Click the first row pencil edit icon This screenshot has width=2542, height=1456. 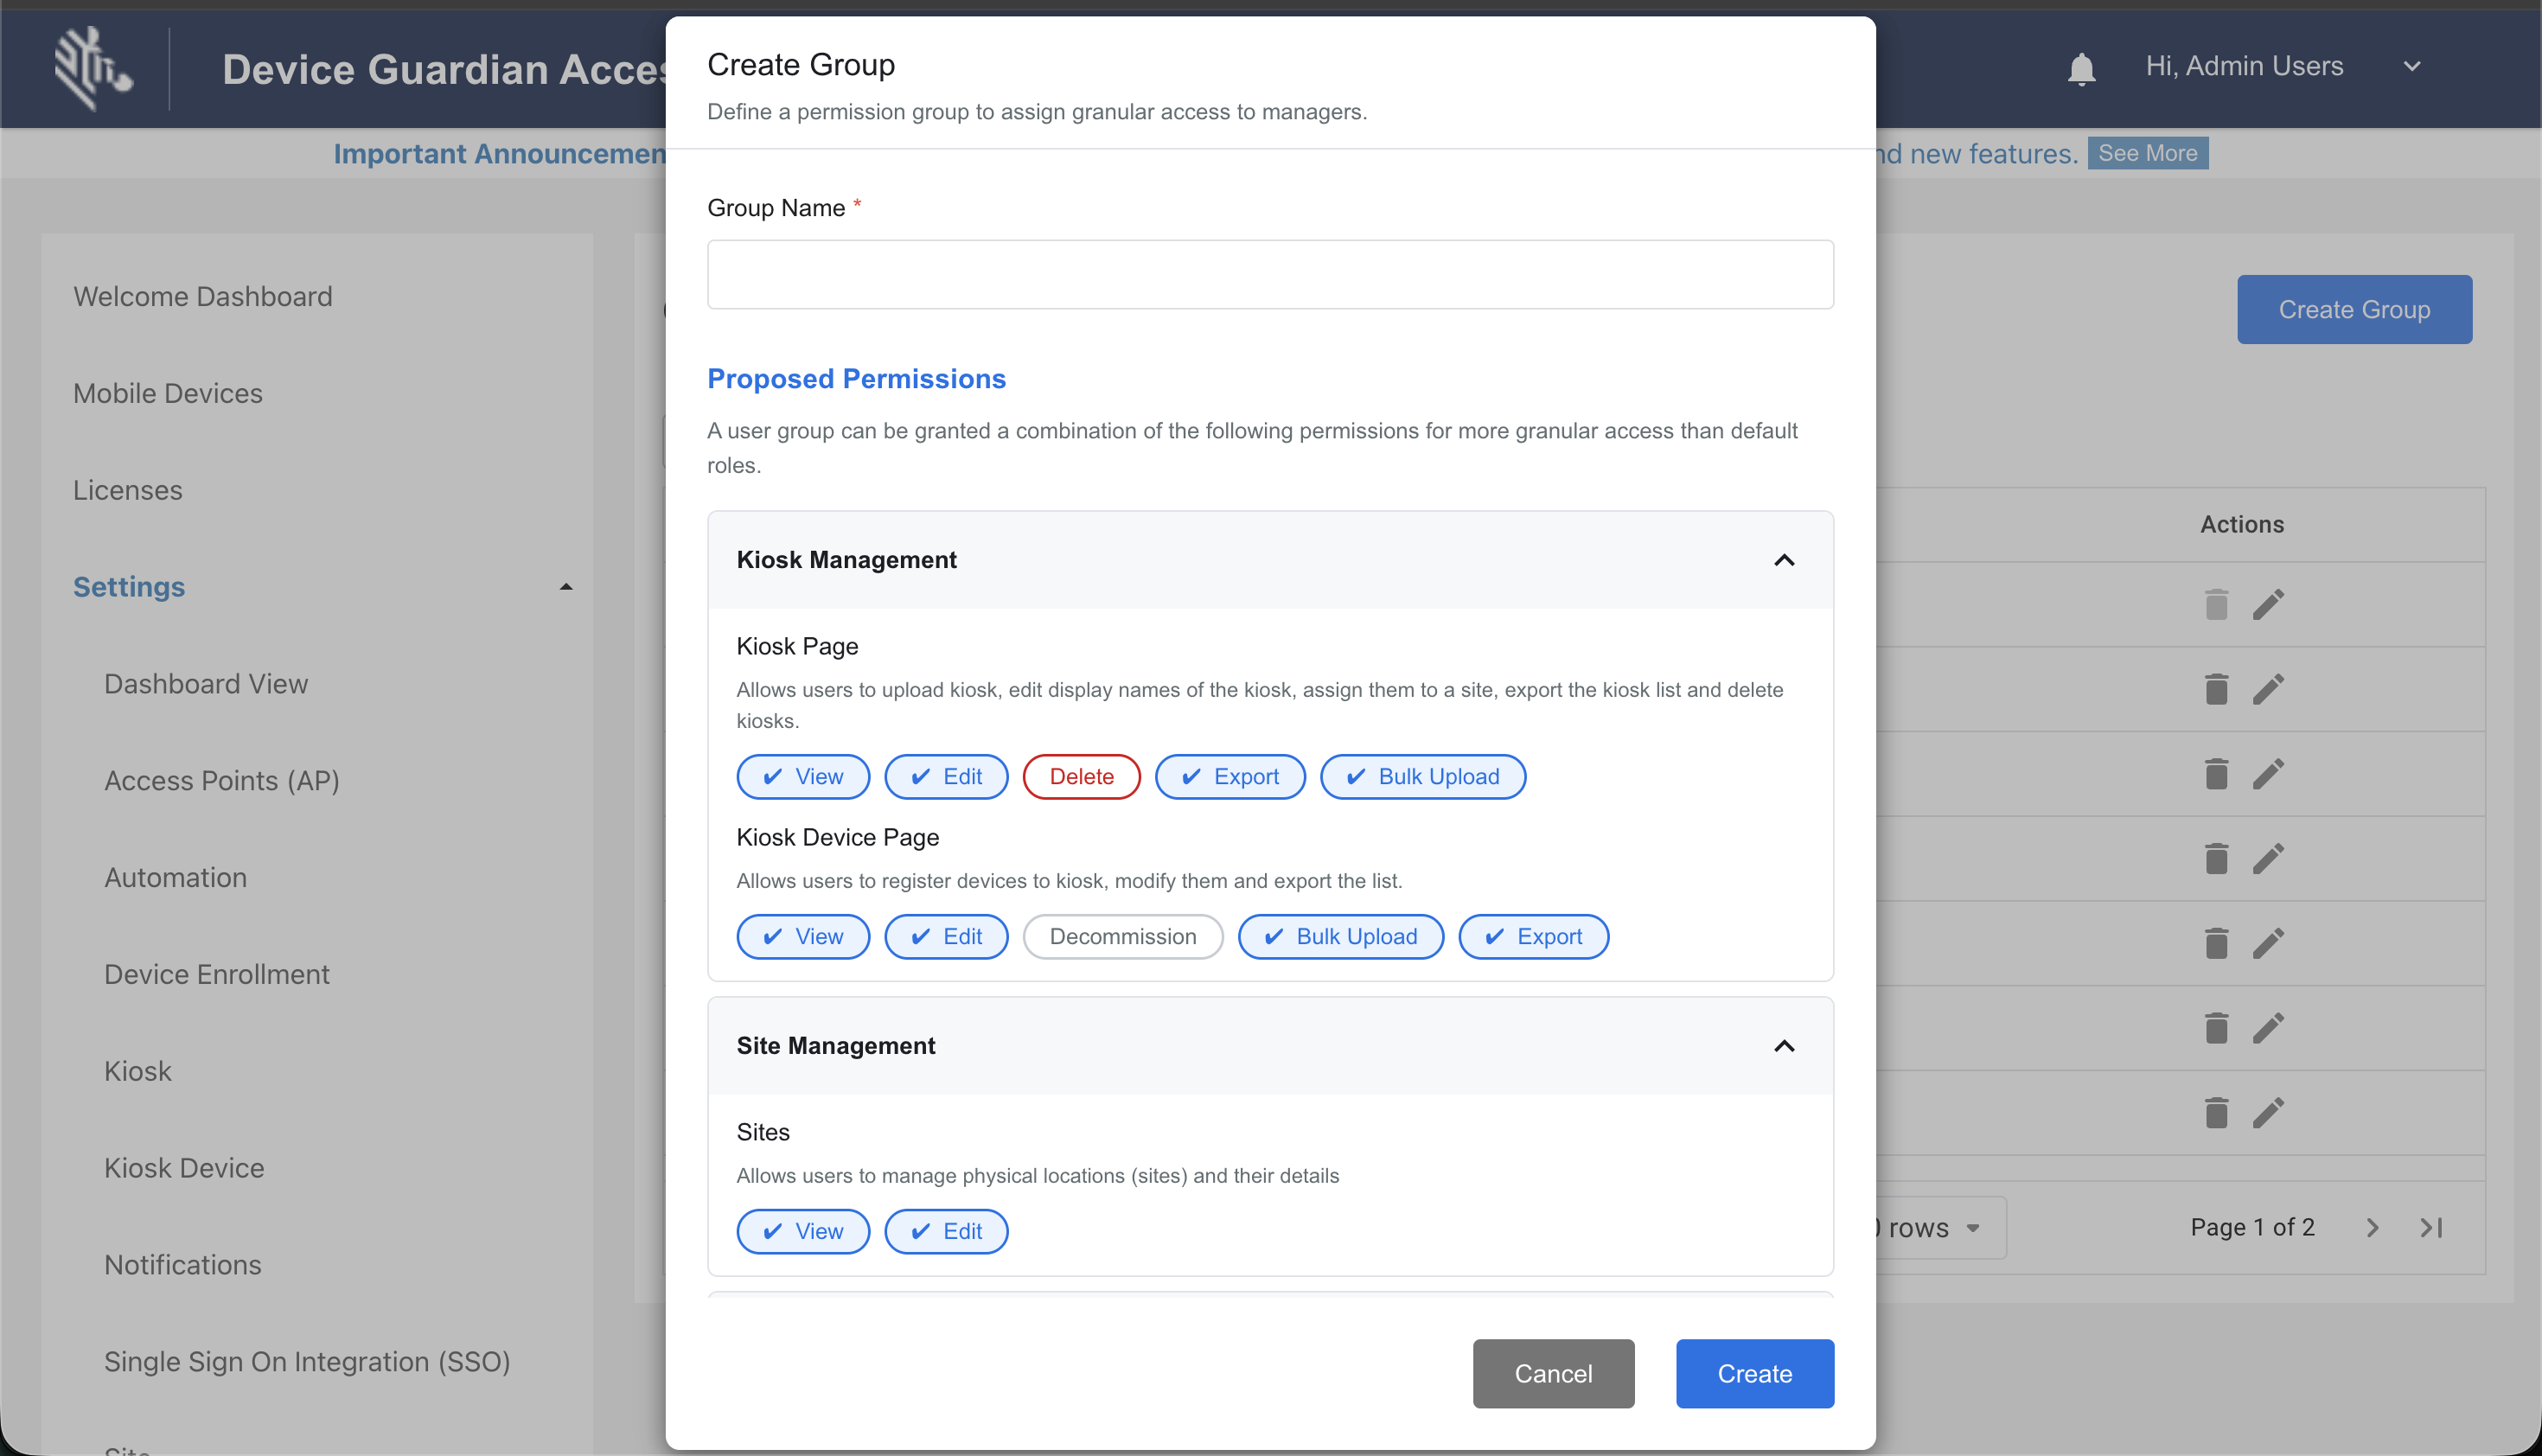(x=2268, y=604)
